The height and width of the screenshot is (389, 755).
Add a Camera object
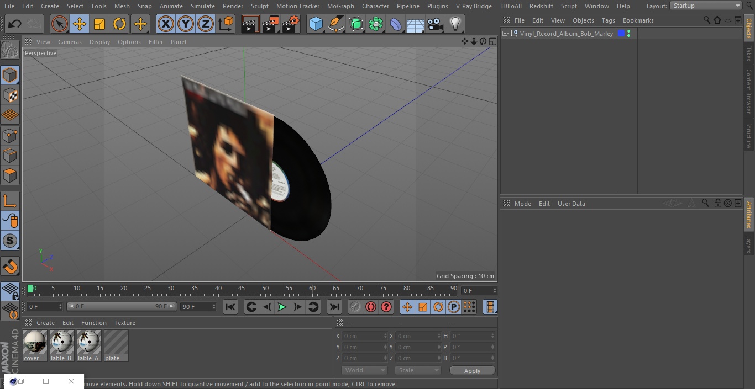point(436,24)
